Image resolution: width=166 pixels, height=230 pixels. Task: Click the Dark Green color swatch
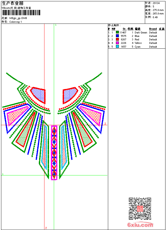click(117, 32)
